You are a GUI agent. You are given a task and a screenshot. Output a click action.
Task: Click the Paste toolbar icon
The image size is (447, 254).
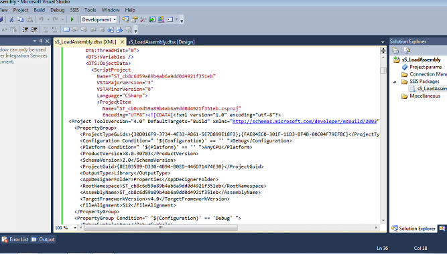tap(29, 19)
